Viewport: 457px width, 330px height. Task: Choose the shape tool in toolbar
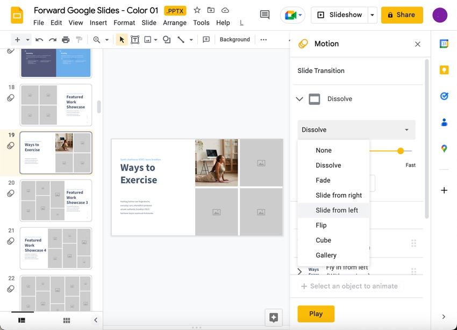tap(167, 40)
